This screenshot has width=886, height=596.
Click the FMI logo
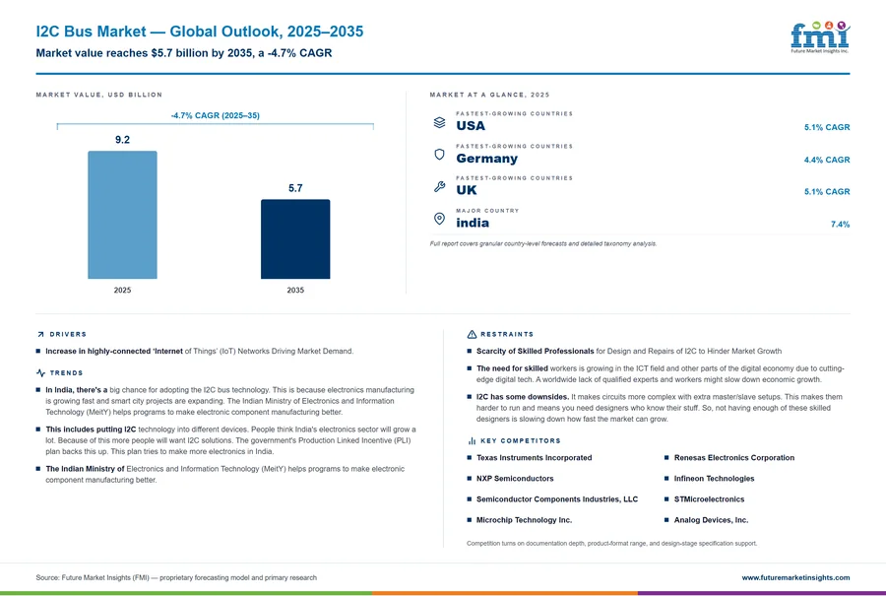coord(820,37)
